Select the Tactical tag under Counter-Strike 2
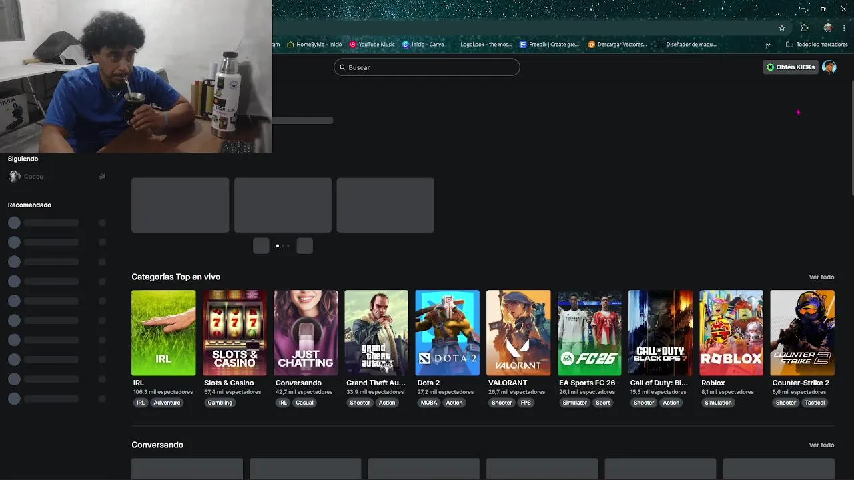Screen dimensions: 854x480 pos(815,403)
